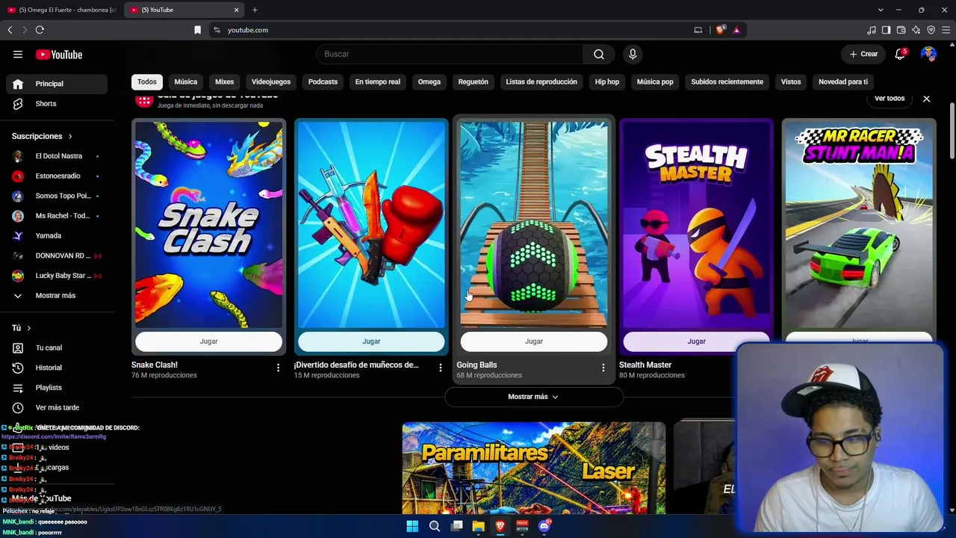The image size is (956, 538).
Task: Open the Crear menu
Action: pyautogui.click(x=863, y=55)
